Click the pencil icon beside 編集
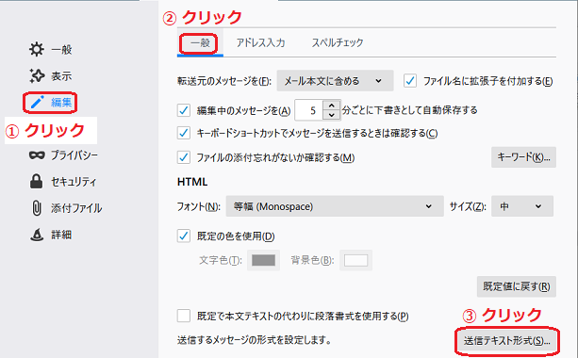This screenshot has height=358, width=578. (37, 102)
